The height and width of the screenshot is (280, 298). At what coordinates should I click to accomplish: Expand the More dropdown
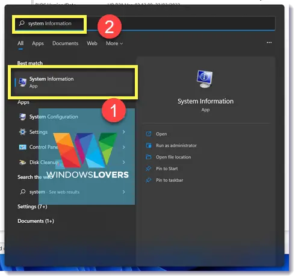point(114,43)
